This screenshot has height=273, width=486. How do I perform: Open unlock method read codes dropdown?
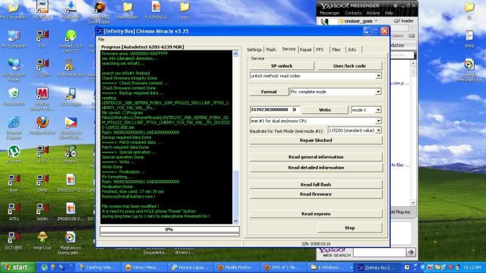[378, 76]
